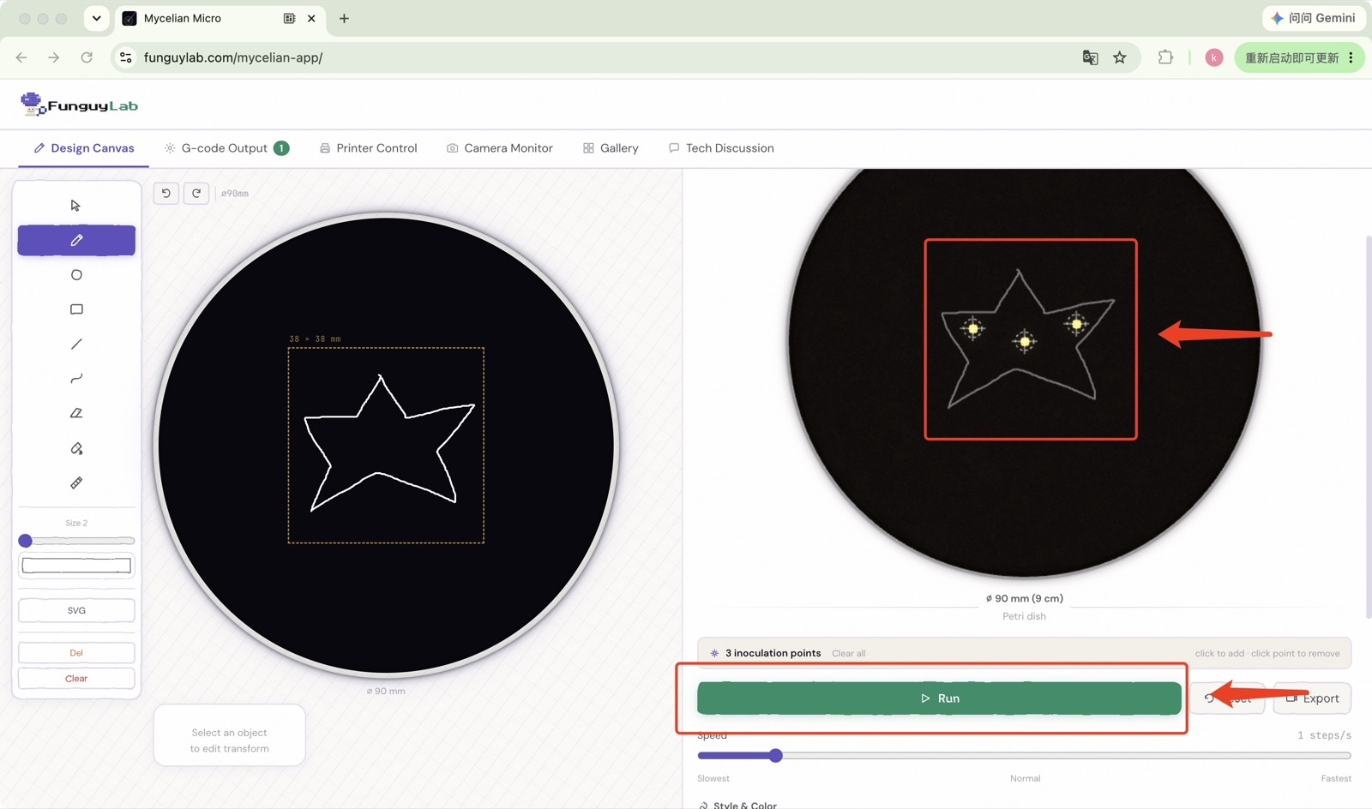Close the Mycelian Micro tab
1372x809 pixels.
[311, 18]
